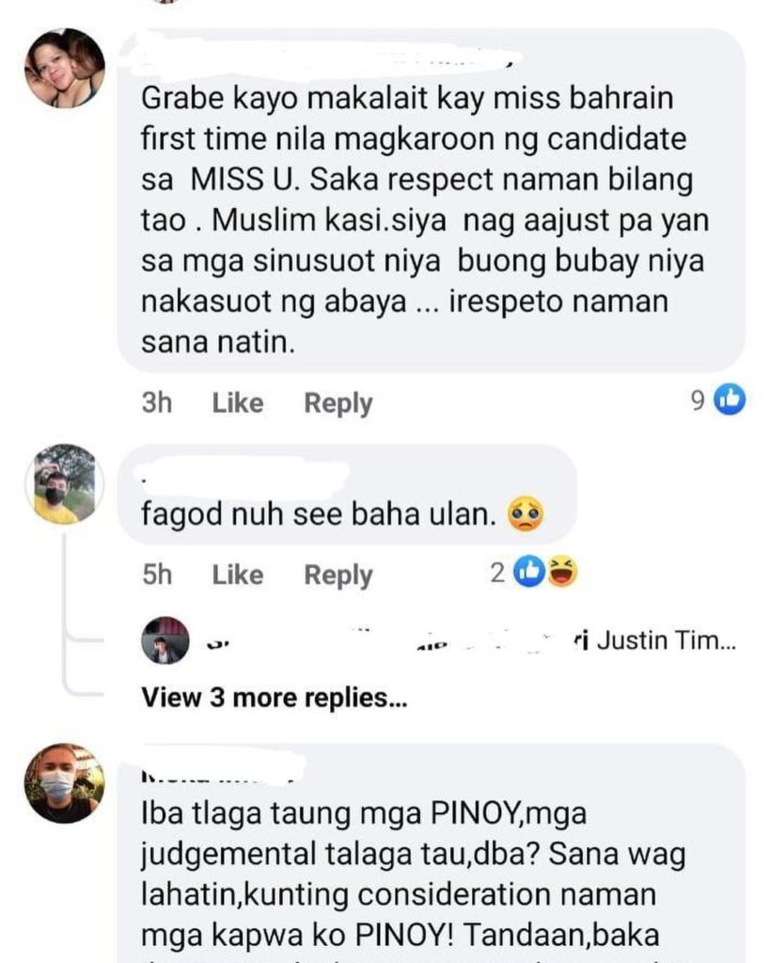This screenshot has width=770, height=963.
Task: Click the blue like reaction icon showing 9
Action: pos(729,400)
